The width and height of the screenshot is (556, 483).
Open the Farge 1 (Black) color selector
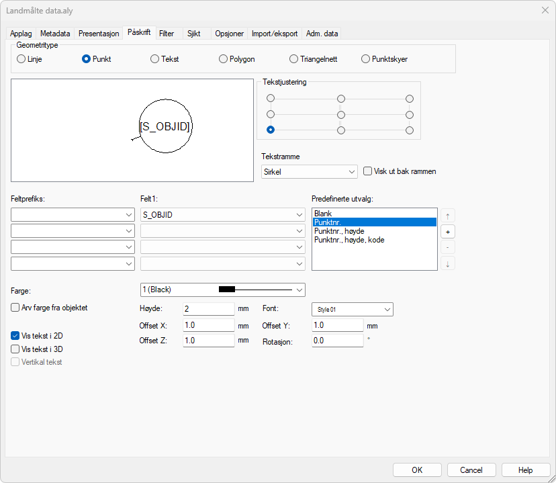(222, 290)
